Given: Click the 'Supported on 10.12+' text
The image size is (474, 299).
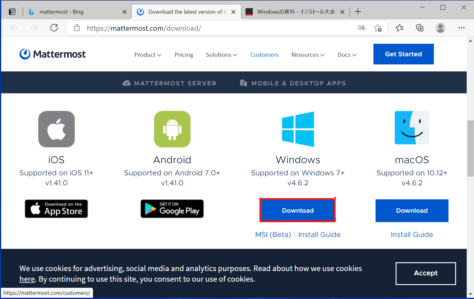Looking at the screenshot, I should pos(412,173).
